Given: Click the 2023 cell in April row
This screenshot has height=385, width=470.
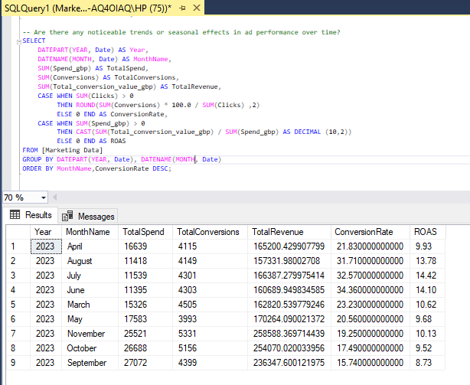Looking at the screenshot, I should (x=46, y=246).
